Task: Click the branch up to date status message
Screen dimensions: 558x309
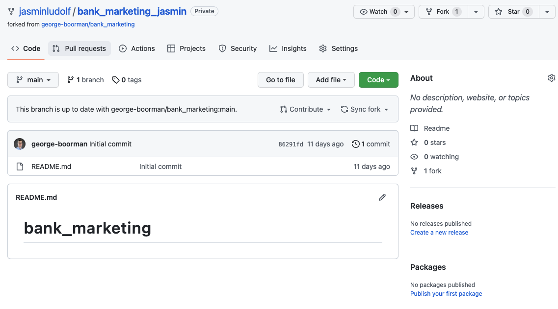Action: click(126, 109)
